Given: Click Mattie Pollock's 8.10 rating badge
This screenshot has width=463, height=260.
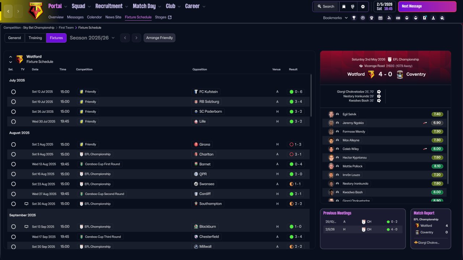Looking at the screenshot, I should pos(437,166).
